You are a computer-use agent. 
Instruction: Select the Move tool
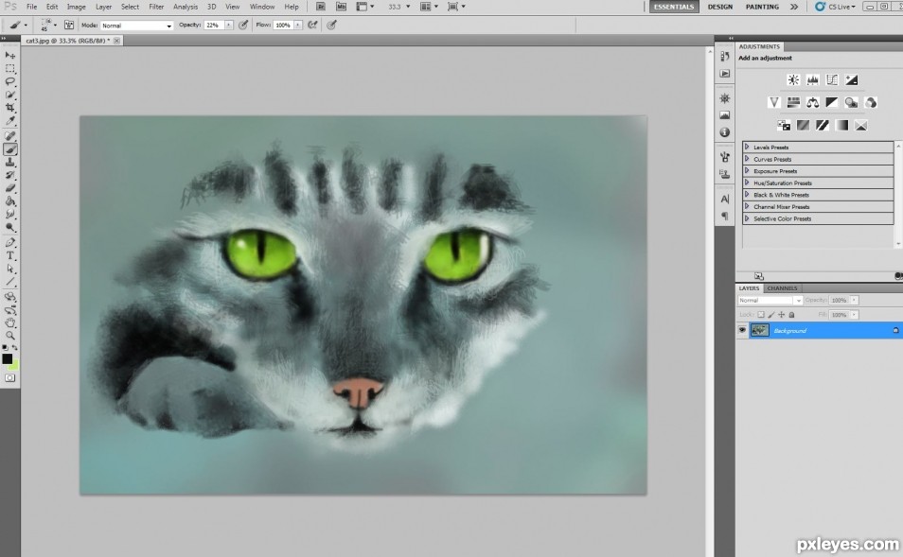[10, 55]
